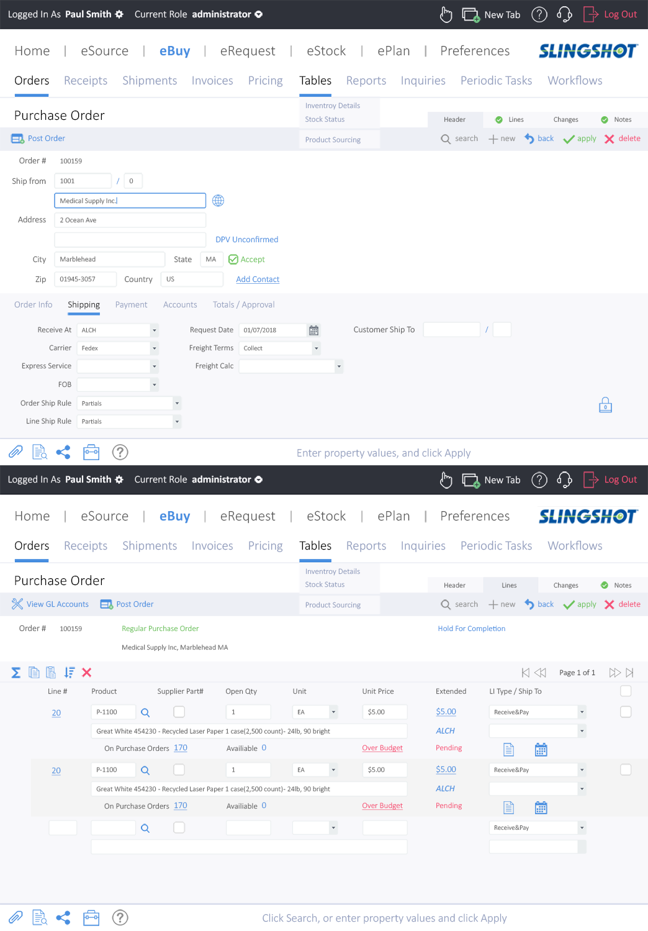The height and width of the screenshot is (931, 648).
Task: Click product search magnifier on first P-1100 line
Action: pos(145,712)
